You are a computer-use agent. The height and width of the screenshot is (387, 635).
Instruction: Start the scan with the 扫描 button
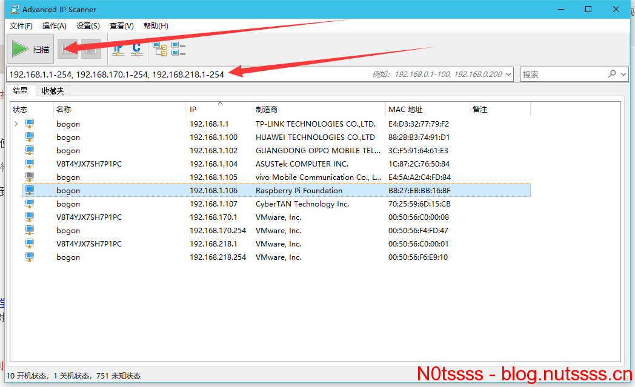pyautogui.click(x=30, y=49)
